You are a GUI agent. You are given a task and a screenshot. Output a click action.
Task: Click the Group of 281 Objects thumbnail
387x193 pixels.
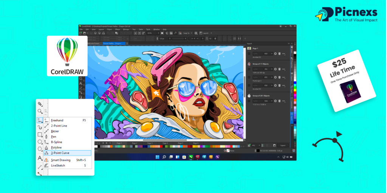249,96
